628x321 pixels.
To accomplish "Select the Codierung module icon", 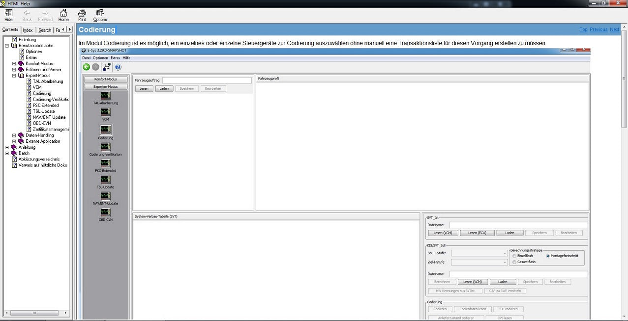I will 105,130.
